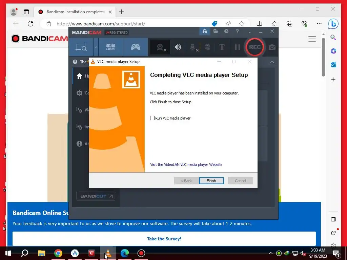The image size is (347, 260).
Task: Select Bandicam game recording mode
Action: 136,47
